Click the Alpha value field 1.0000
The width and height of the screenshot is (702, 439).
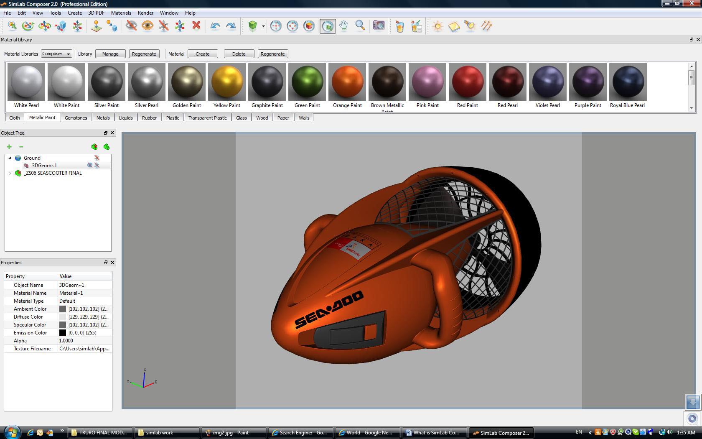[85, 341]
